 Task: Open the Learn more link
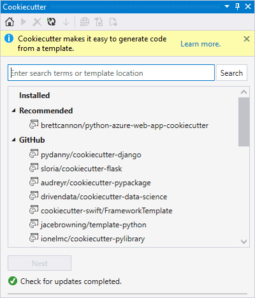(201, 44)
